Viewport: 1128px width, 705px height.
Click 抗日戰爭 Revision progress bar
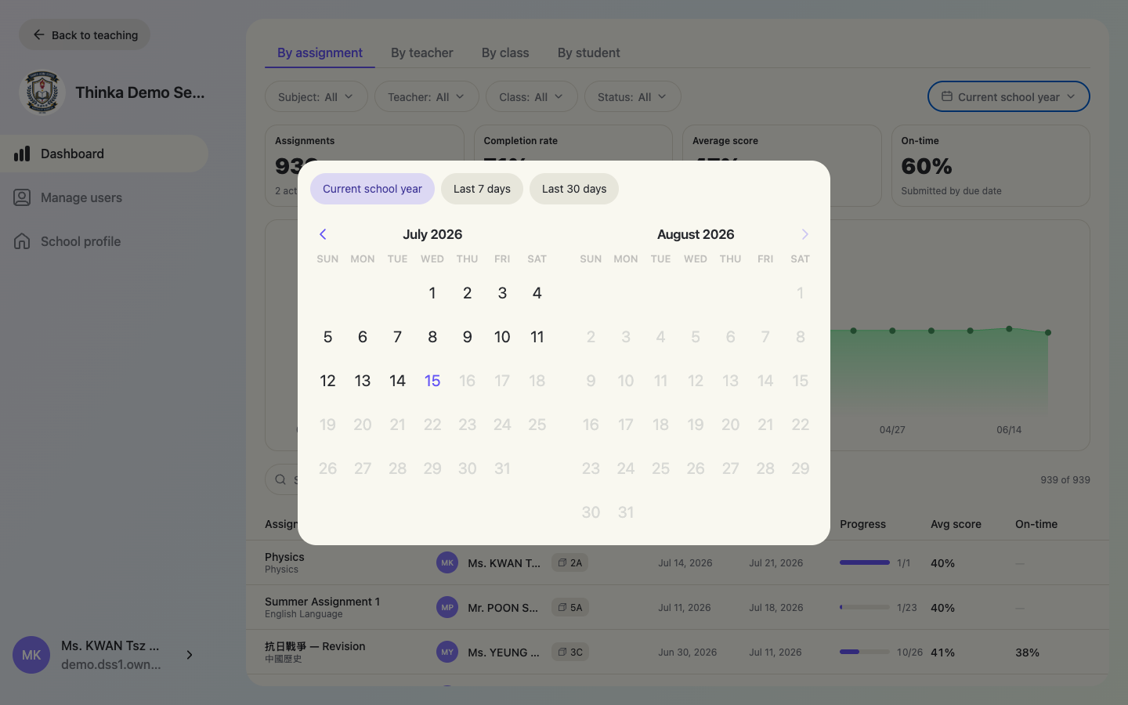pyautogui.click(x=865, y=652)
